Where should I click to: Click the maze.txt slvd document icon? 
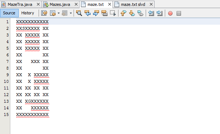tap(117, 4)
